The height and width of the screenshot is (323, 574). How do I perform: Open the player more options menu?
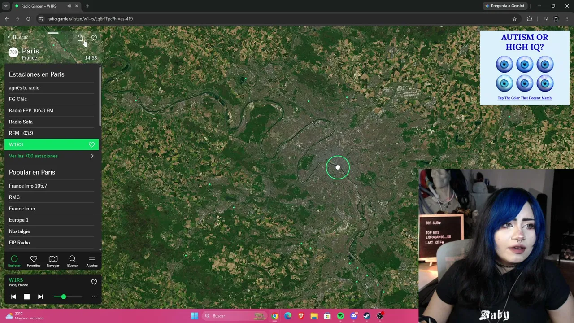[x=94, y=297]
